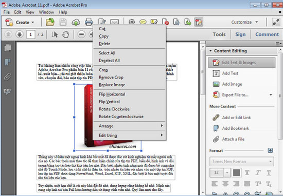Open the Comment pane
This screenshot has height=196, width=283.
[x=267, y=34]
